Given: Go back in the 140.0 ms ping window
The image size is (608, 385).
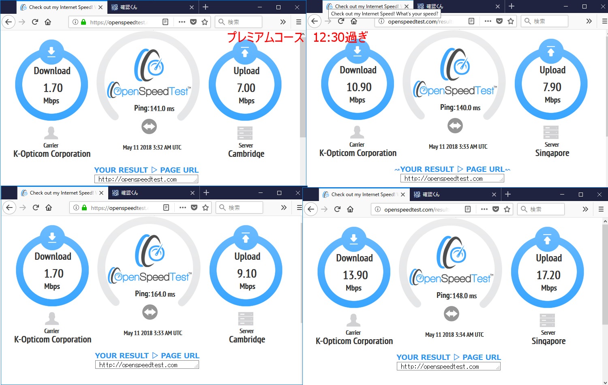Looking at the screenshot, I should (x=315, y=21).
